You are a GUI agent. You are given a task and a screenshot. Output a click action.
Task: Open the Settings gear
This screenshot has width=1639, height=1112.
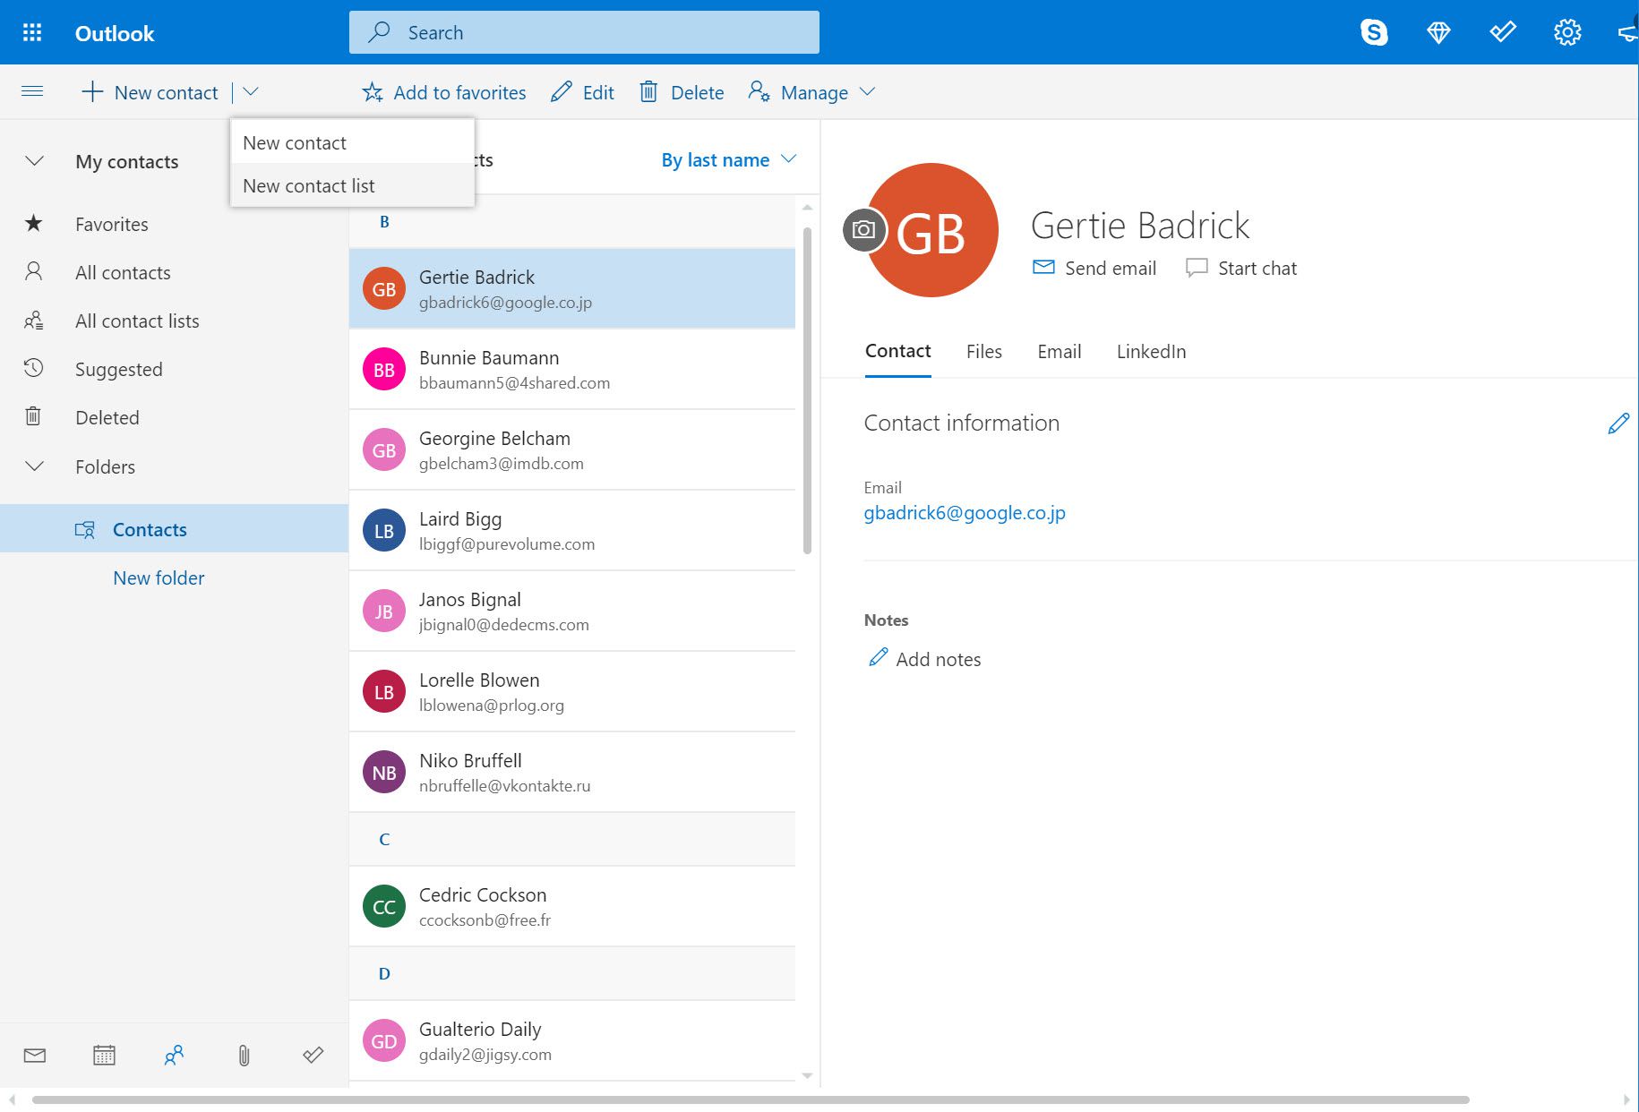[1567, 33]
